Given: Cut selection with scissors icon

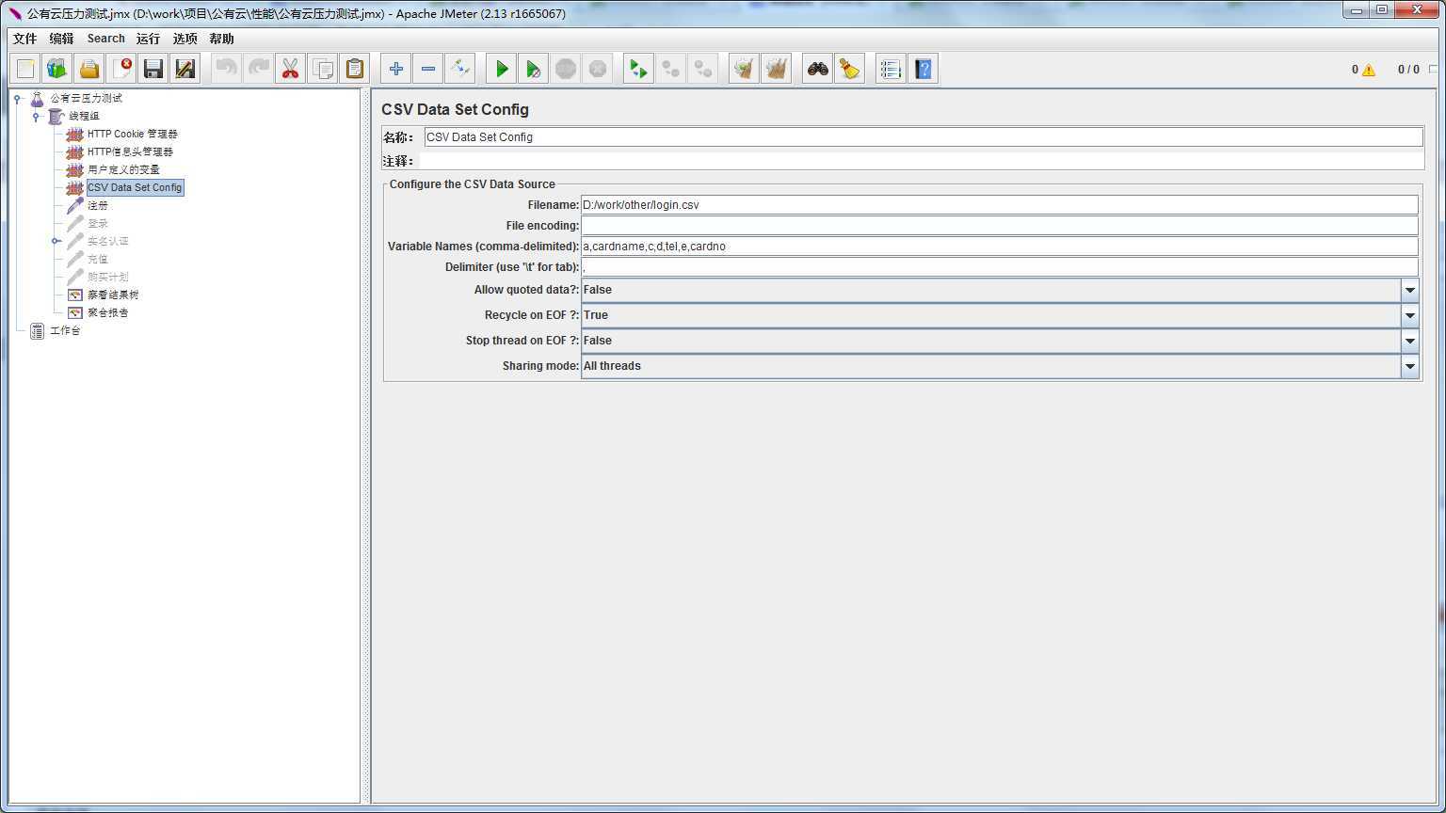Looking at the screenshot, I should pos(291,69).
